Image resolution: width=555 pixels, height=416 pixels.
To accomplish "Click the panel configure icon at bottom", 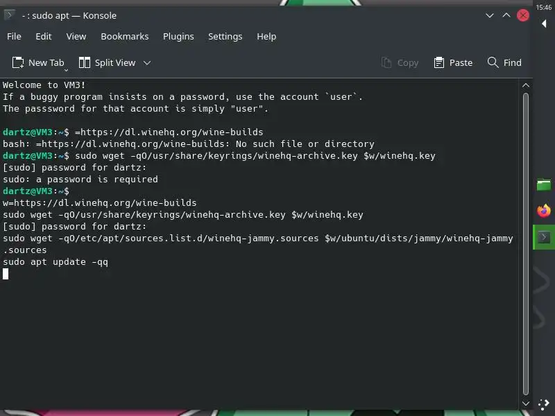I will pyautogui.click(x=544, y=404).
